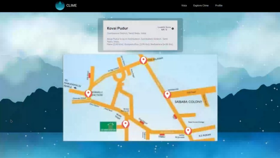The image size is (280, 158).
Task: Click the Livability Score info icon
Action: click(x=173, y=28)
